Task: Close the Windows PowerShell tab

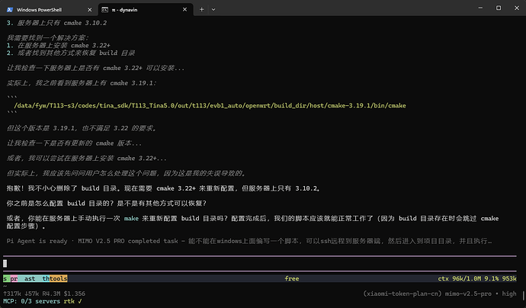Action: 89,10
